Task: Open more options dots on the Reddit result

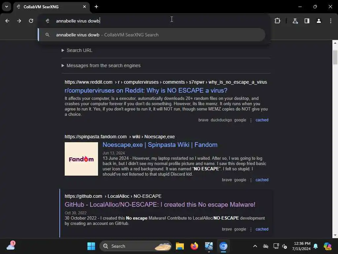Action: coord(251,120)
